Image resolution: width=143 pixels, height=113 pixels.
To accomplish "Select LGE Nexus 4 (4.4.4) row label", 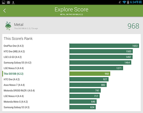I will point(14,96).
